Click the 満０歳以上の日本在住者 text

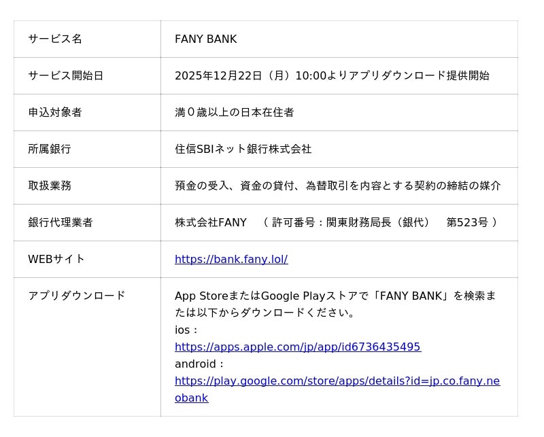click(x=234, y=112)
